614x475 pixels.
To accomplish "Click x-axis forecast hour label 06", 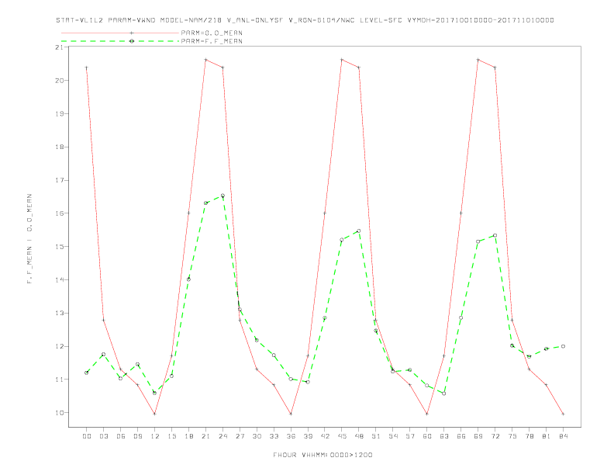I will [x=121, y=436].
